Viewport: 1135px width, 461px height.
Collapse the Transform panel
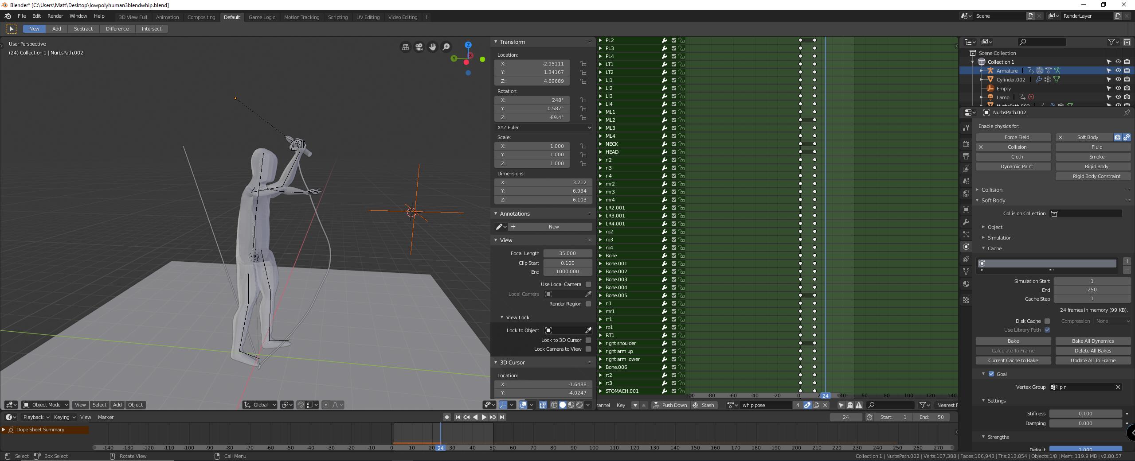[x=496, y=42]
